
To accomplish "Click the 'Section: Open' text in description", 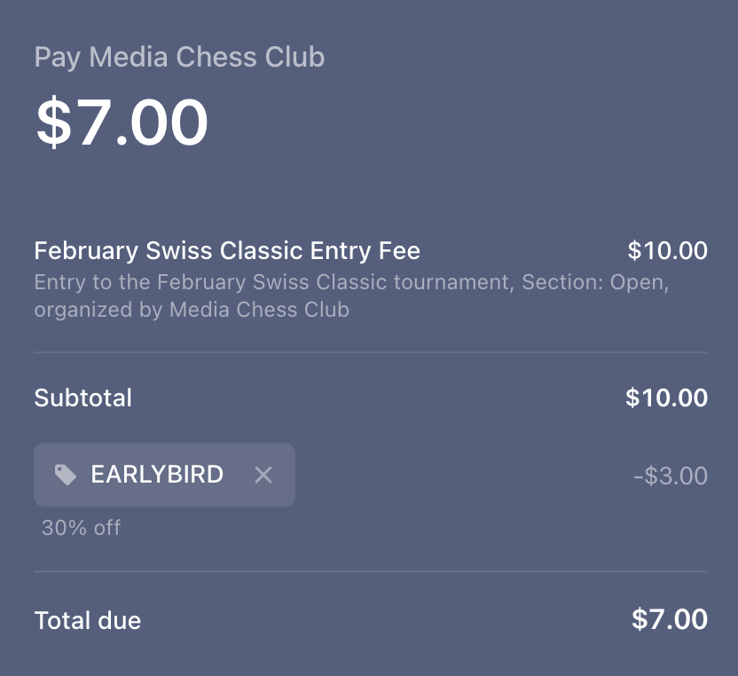I will [593, 283].
